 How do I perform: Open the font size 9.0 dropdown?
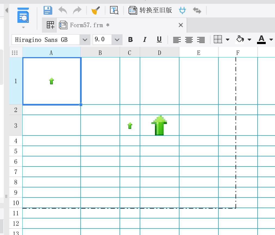click(117, 40)
